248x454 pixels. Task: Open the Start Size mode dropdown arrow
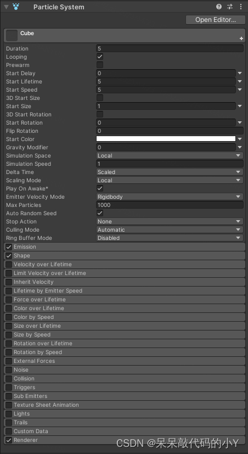pos(240,107)
